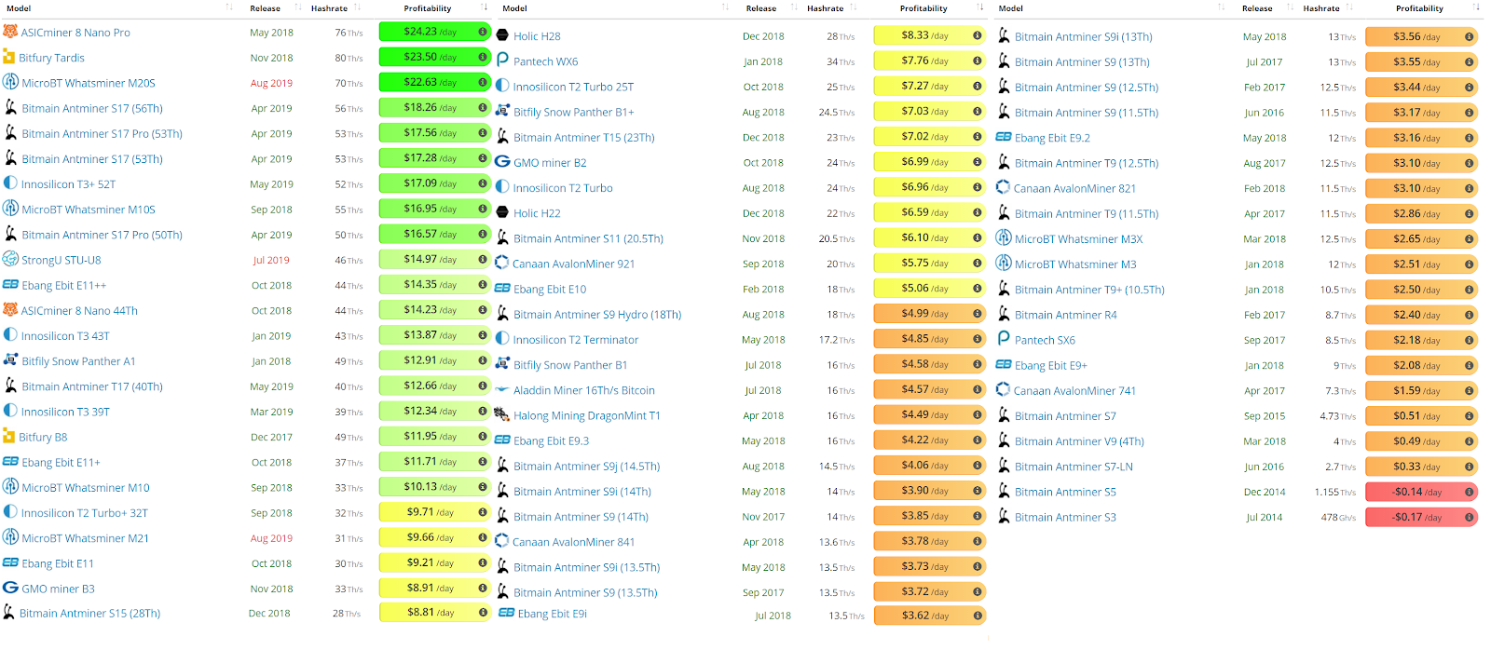Open the Bitmain Antminer S15 (28Th) link
Screen dimensions: 1491x650
89,614
